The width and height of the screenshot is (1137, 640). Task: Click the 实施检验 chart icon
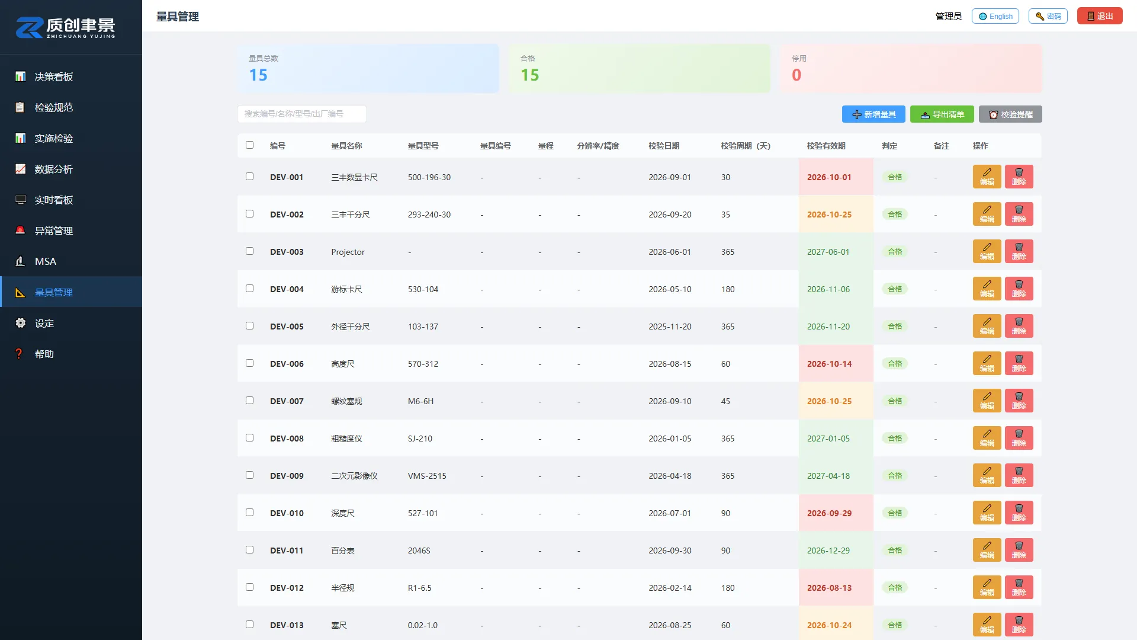20,138
